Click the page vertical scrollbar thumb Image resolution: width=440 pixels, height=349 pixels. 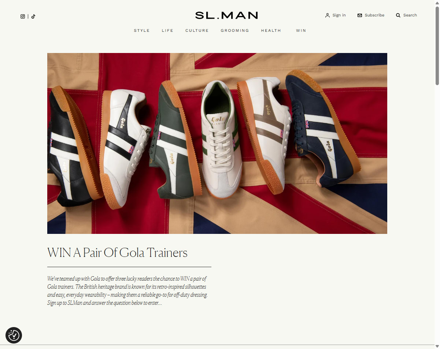437,46
